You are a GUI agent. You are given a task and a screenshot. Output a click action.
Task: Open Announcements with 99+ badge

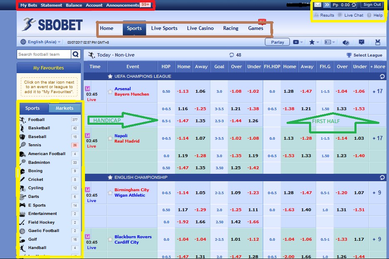(128, 5)
